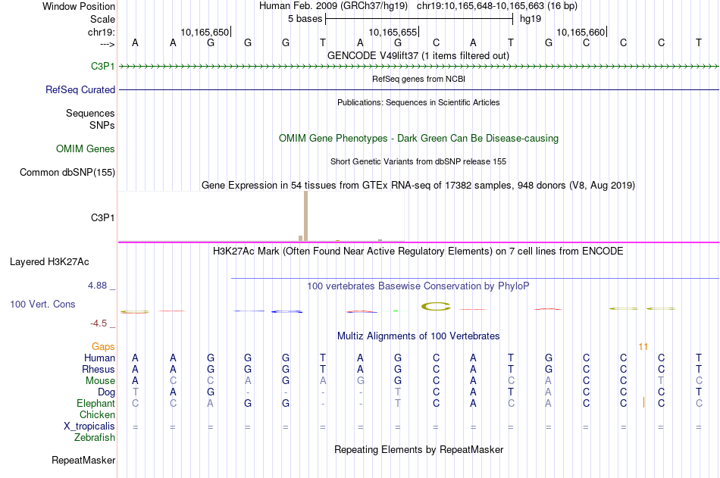Screen dimensions: 720x478
Task: Select the Chicken species row label
Action: click(x=97, y=414)
